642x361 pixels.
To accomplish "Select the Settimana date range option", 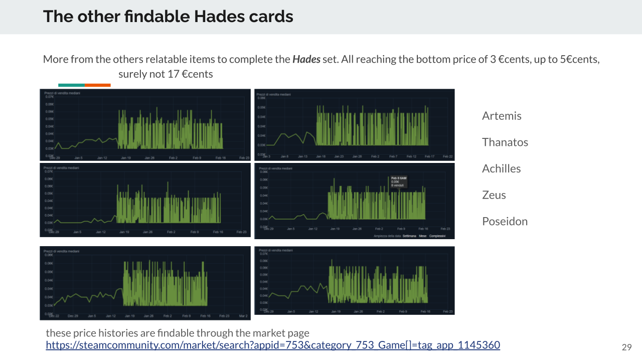I will tap(409, 236).
